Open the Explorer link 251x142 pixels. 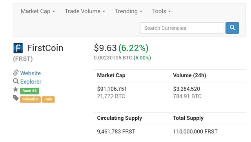[31, 82]
